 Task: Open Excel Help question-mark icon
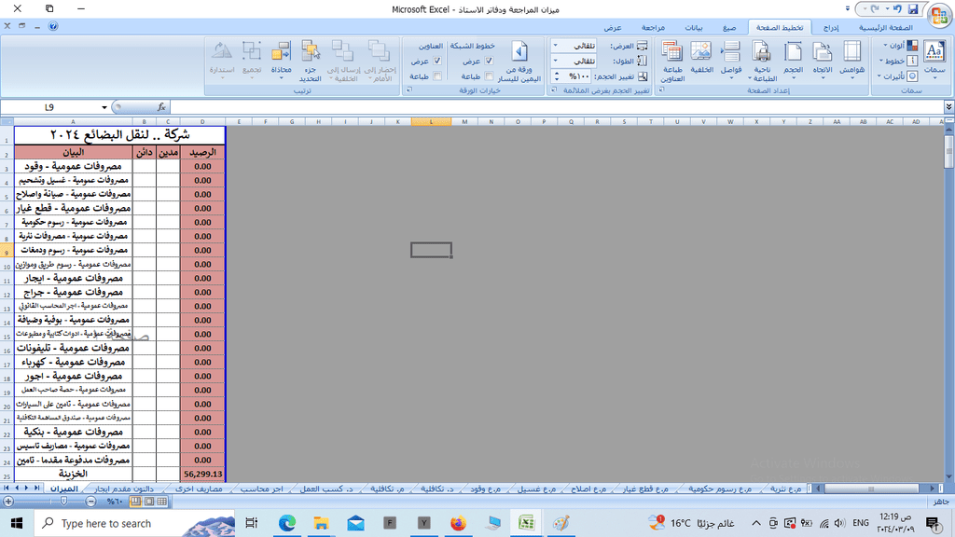(x=53, y=26)
